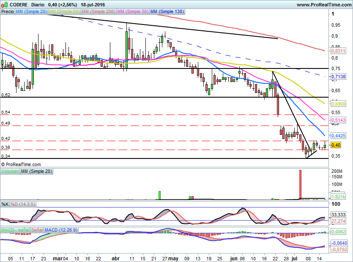Open the www.ProRealTime.com link
This screenshot has width=353, height=262.
323,5
